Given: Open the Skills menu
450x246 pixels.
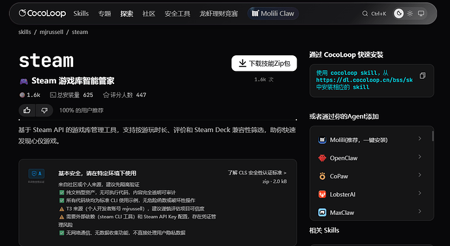Looking at the screenshot, I should pos(81,14).
